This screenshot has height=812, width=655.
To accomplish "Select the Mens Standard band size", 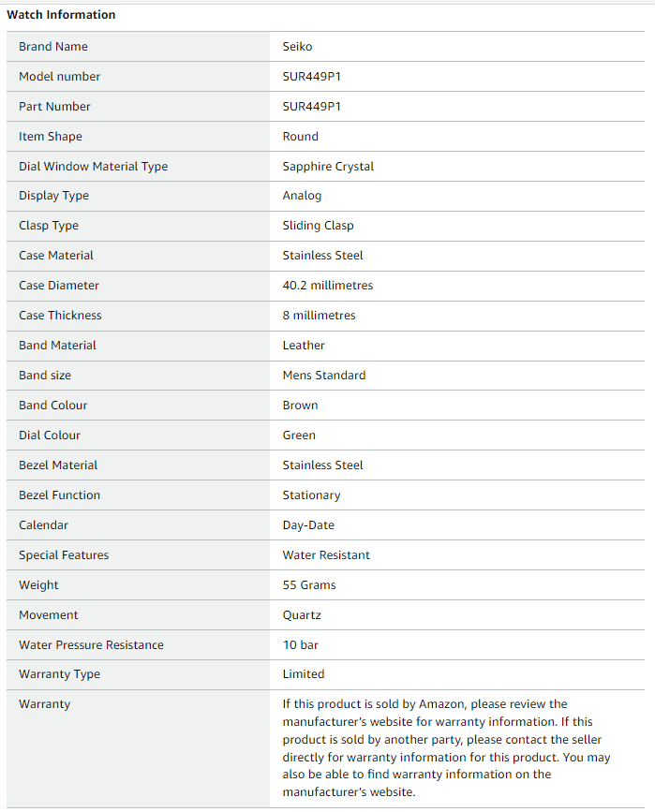I will tap(324, 376).
